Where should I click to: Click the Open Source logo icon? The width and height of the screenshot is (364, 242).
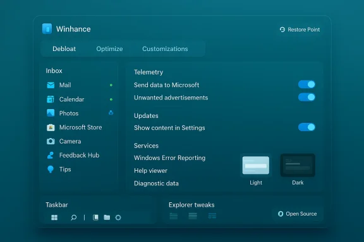tap(281, 214)
